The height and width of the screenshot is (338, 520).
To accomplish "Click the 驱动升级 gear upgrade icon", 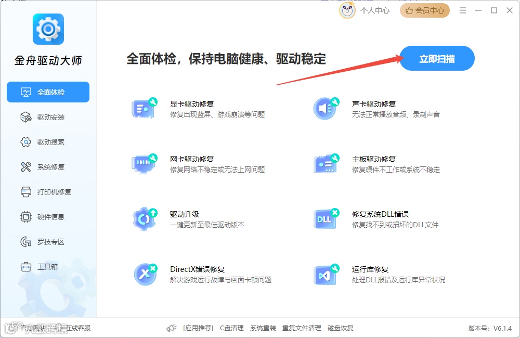I will [x=145, y=219].
